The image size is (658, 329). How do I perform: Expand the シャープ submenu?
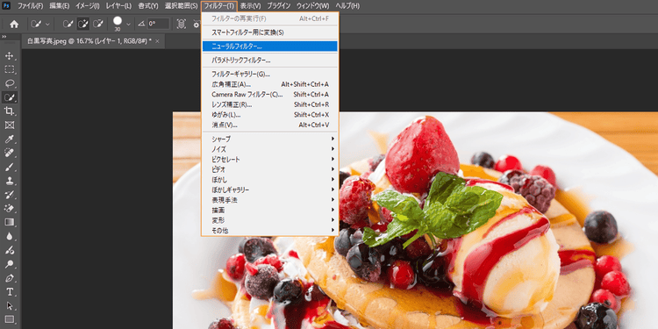[269, 139]
